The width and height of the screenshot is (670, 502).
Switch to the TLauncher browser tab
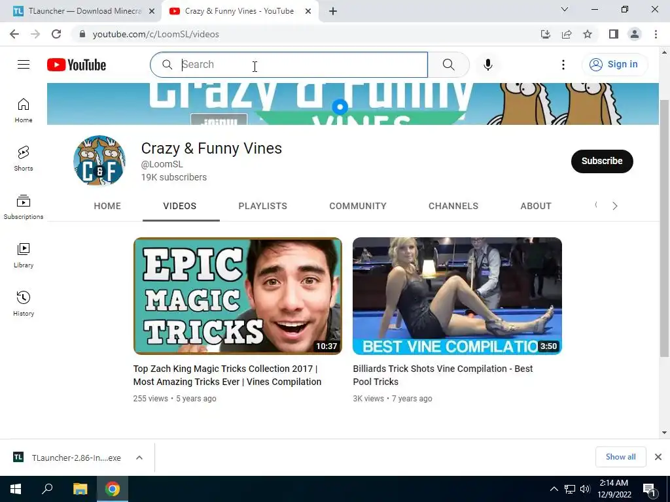80,11
